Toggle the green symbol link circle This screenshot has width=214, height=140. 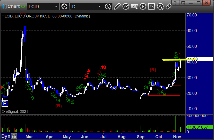(23, 6)
